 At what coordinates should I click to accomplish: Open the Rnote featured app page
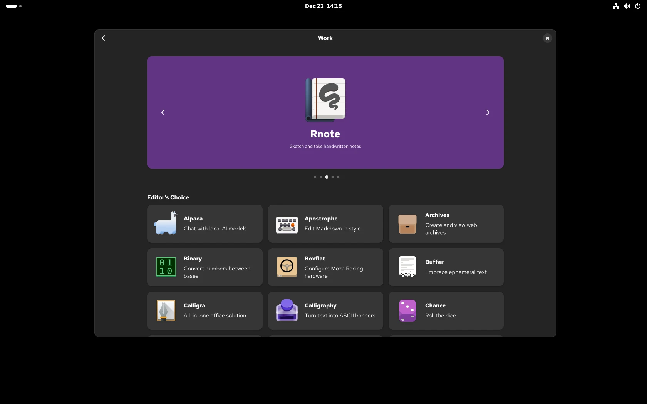[x=325, y=134]
